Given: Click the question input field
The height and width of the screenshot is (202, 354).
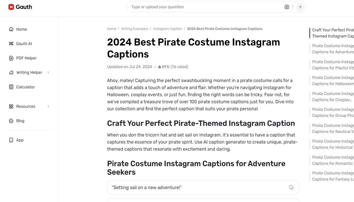Looking at the screenshot, I should point(194,7).
